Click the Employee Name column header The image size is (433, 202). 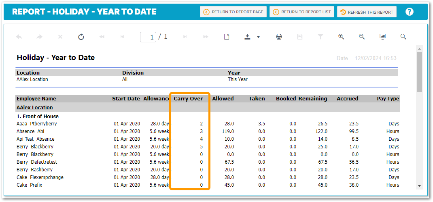36,98
